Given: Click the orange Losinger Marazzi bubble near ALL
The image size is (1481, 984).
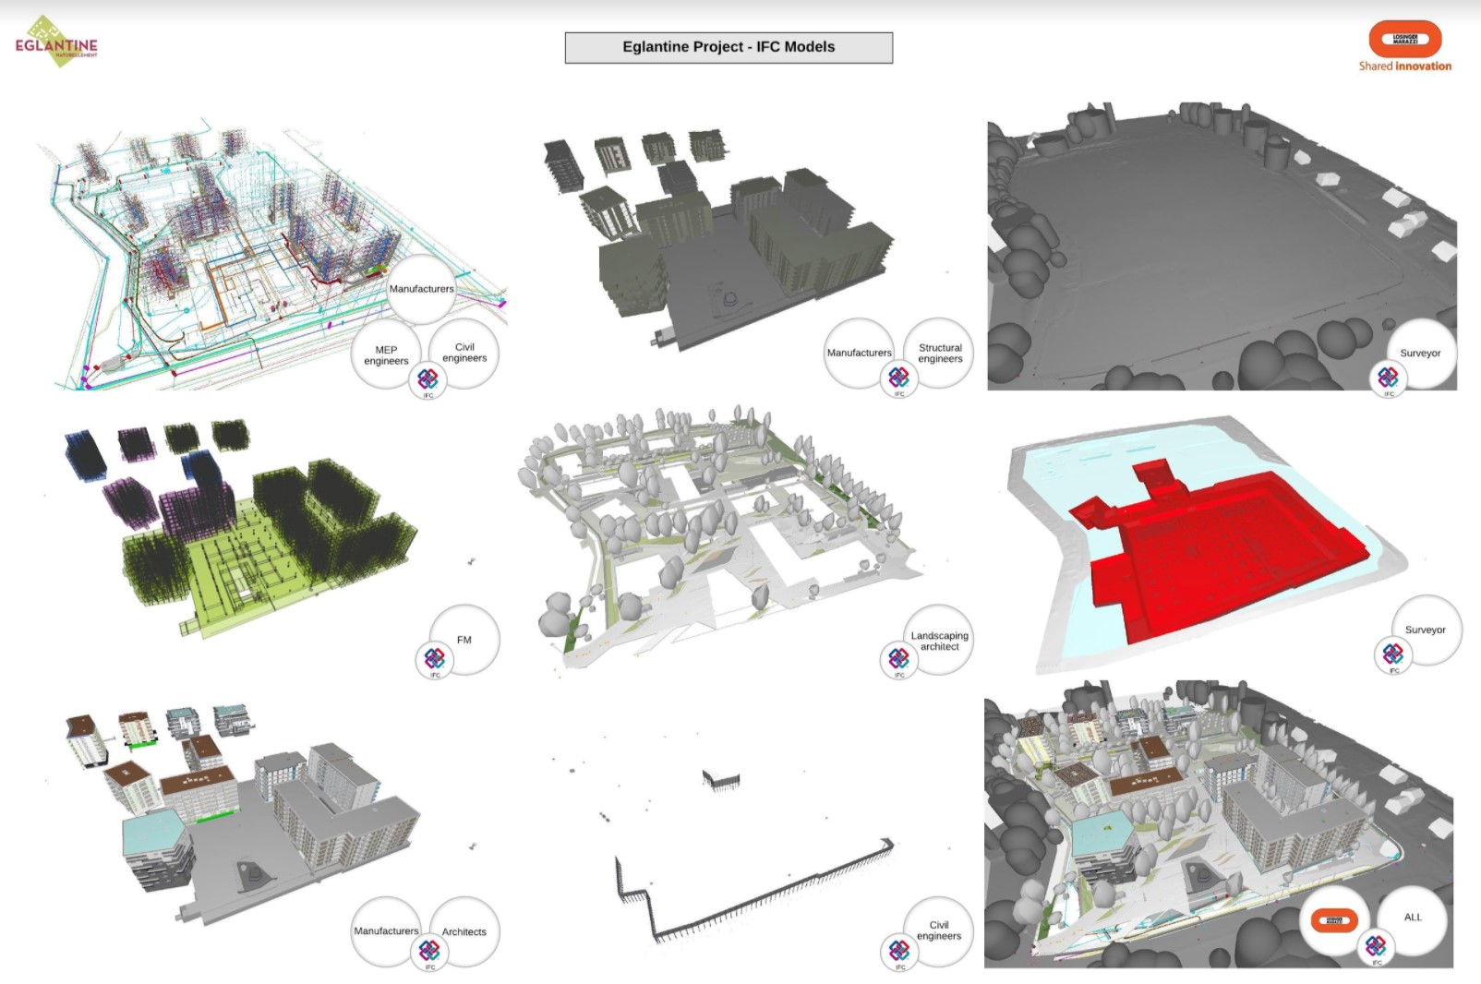Looking at the screenshot, I should tap(1334, 920).
